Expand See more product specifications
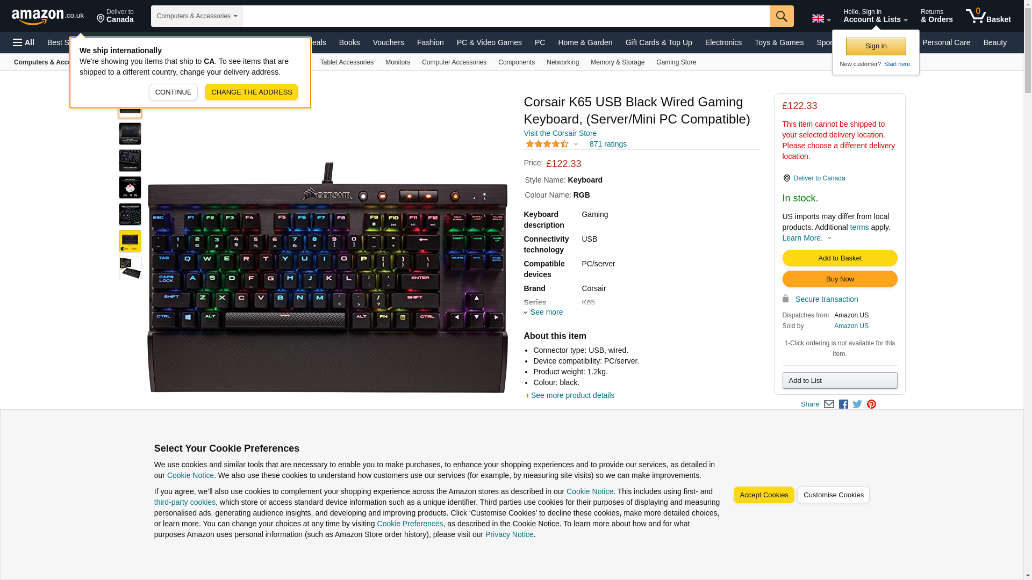This screenshot has width=1032, height=580. (543, 312)
